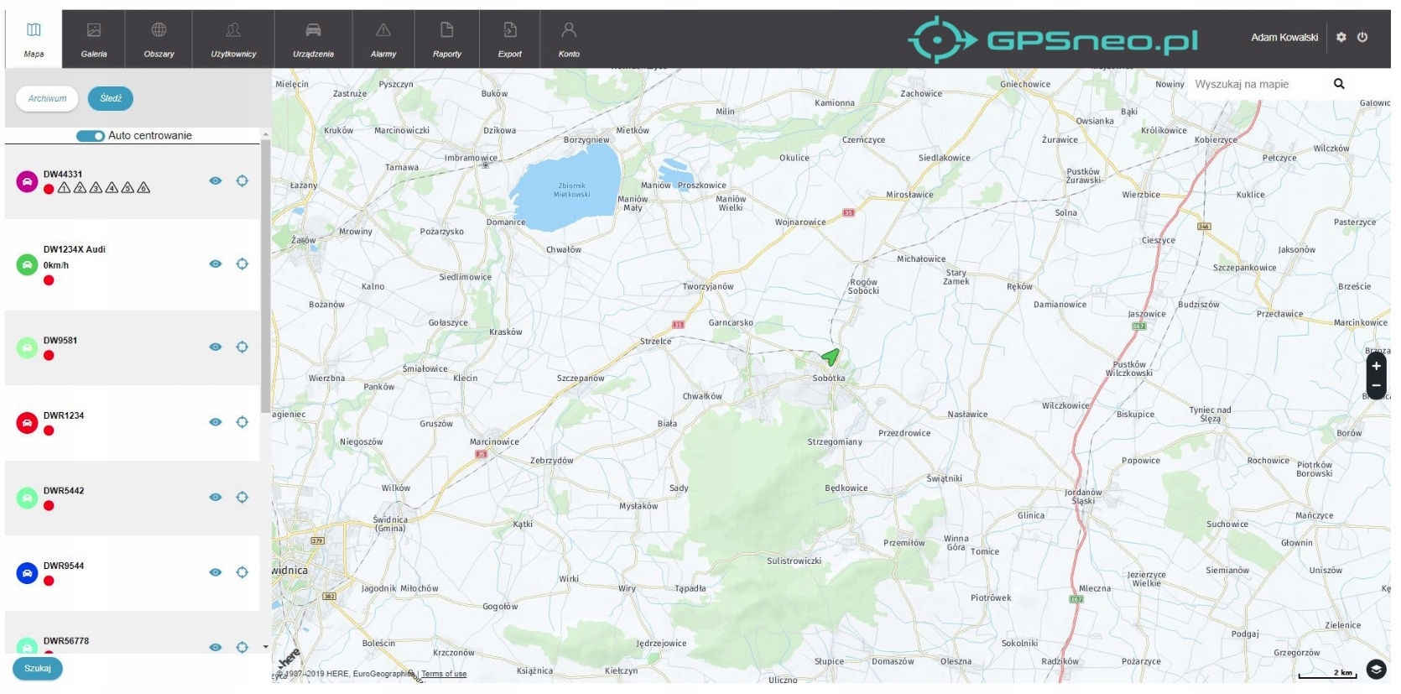1401x694 pixels.
Task: Toggle visibility eye for DWR1234
Action: 216,422
